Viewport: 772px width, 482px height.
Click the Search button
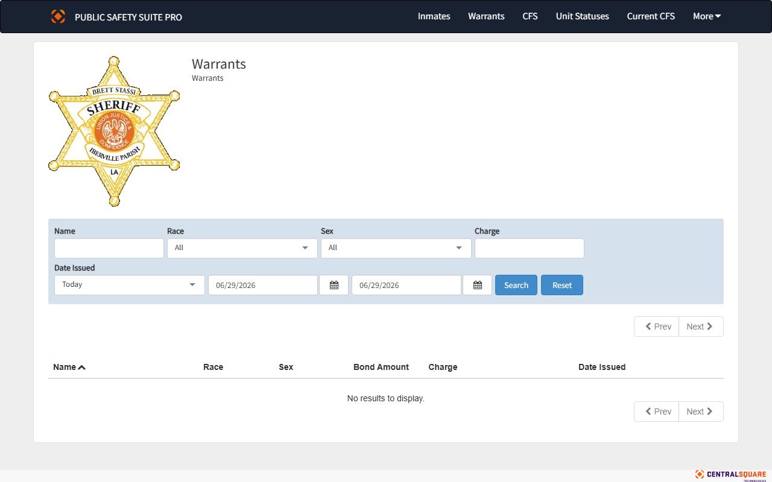[x=516, y=285]
